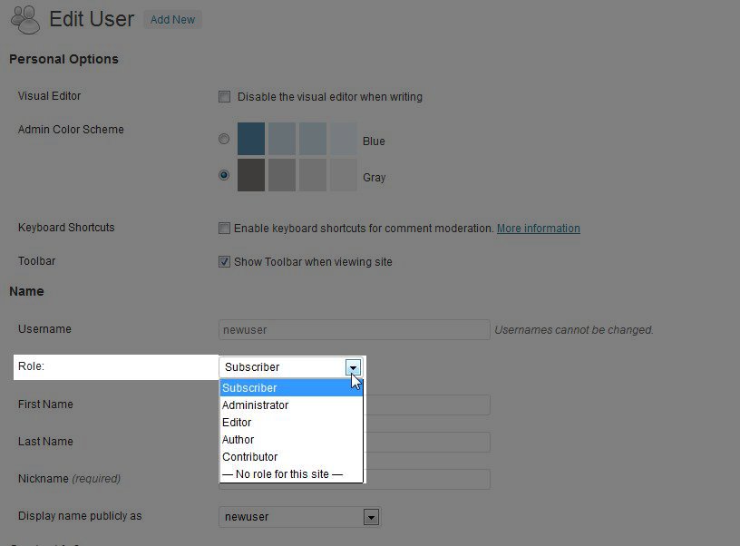Screen dimensions: 740x546
Task: Select the Gray admin color scheme radio
Action: click(224, 176)
